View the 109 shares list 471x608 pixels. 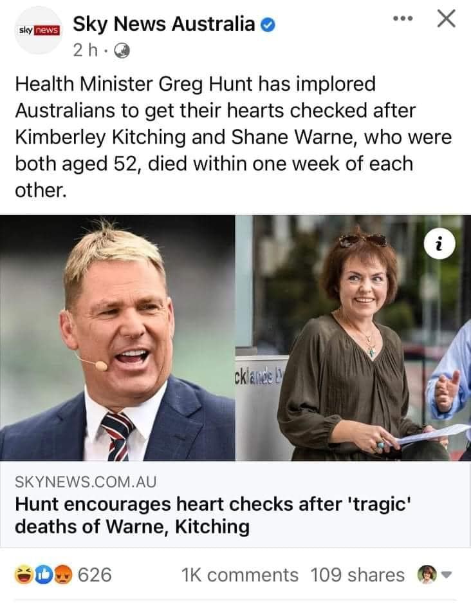coord(358,575)
